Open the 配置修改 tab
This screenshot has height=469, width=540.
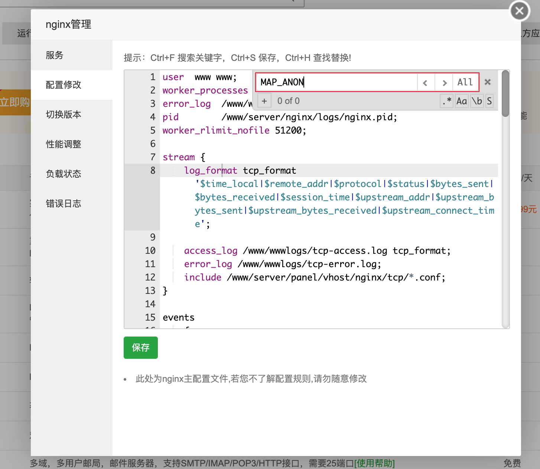[x=72, y=85]
